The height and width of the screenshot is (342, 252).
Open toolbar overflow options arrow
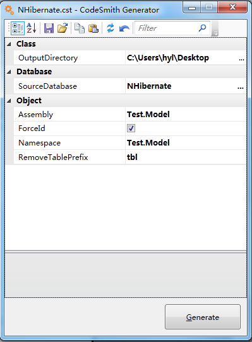click(x=215, y=28)
